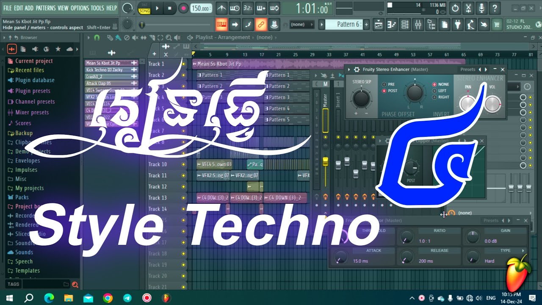Viewport: 542px width, 305px height.
Task: Open the TOOLS menu
Action: [97, 8]
